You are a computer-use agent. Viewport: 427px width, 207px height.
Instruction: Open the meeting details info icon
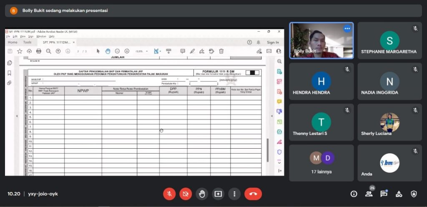tap(354, 194)
